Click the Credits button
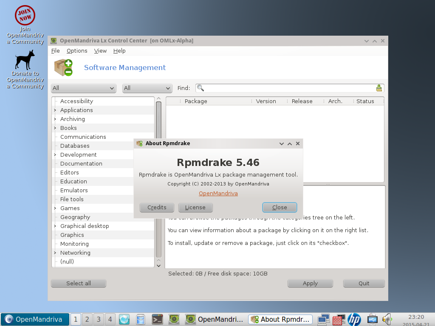This screenshot has width=435, height=326. [157, 207]
